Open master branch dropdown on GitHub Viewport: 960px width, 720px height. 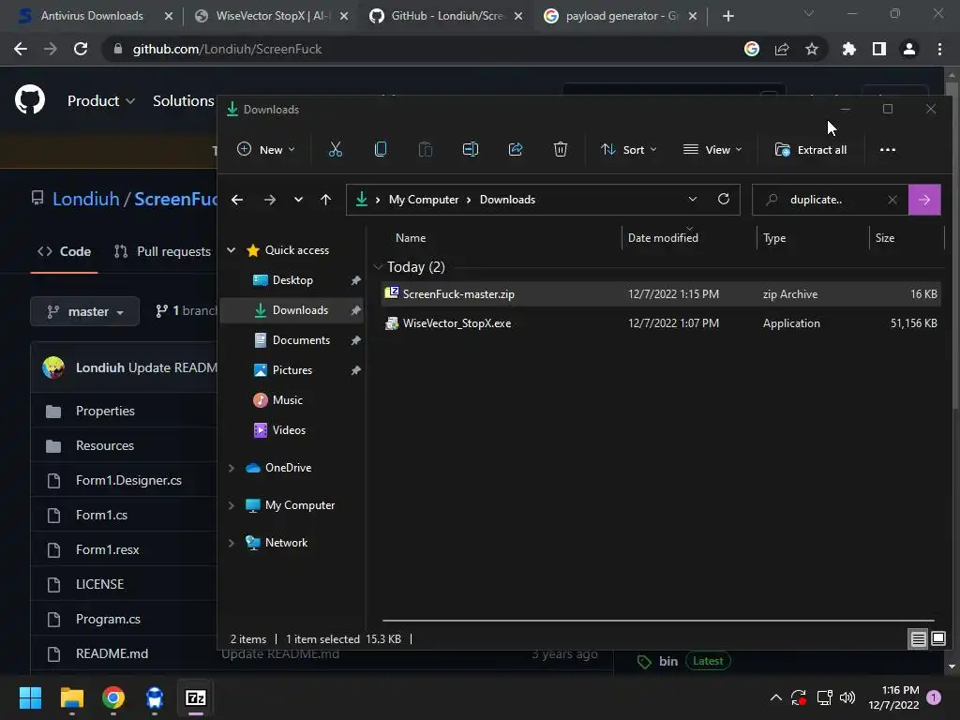pos(85,311)
